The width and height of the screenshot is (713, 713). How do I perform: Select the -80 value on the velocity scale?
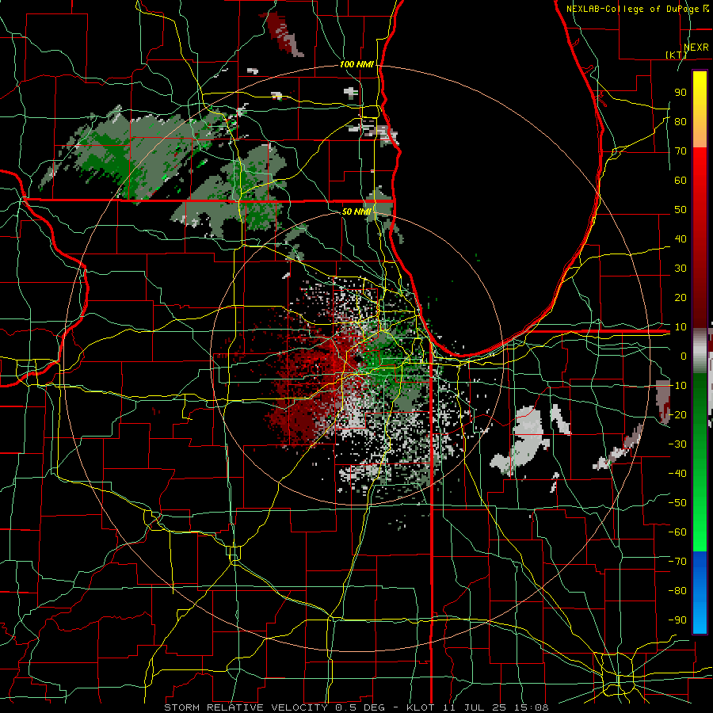678,591
